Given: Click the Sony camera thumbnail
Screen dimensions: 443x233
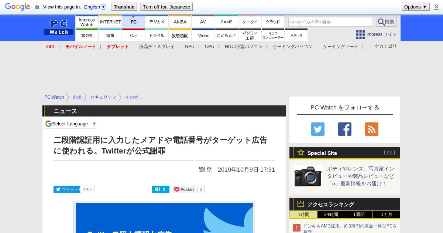Looking at the screenshot, I should tap(308, 176).
